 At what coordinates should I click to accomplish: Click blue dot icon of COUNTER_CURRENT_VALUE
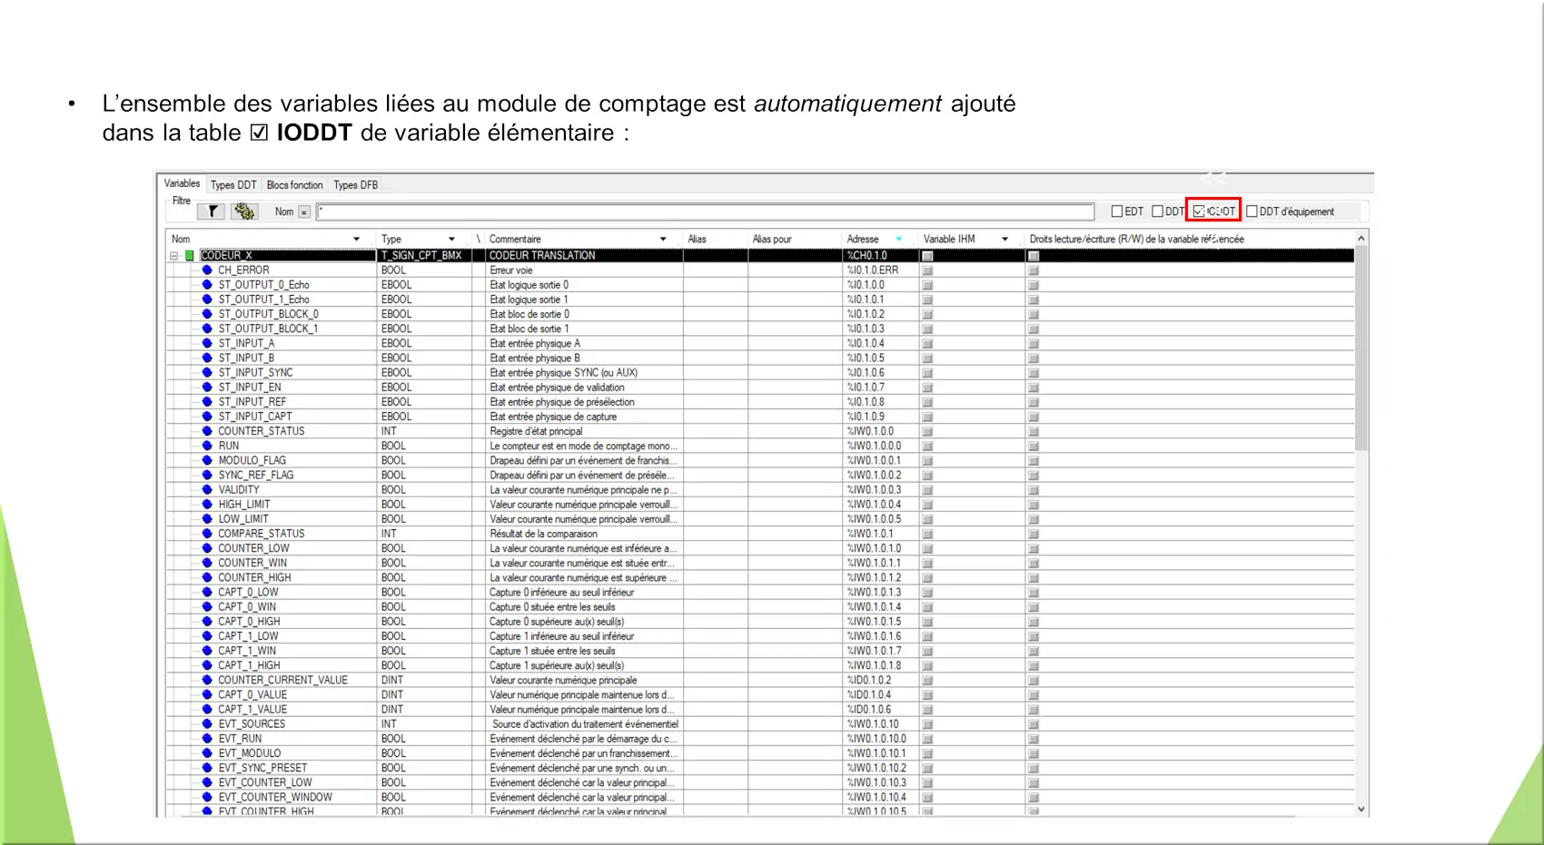[x=207, y=681]
